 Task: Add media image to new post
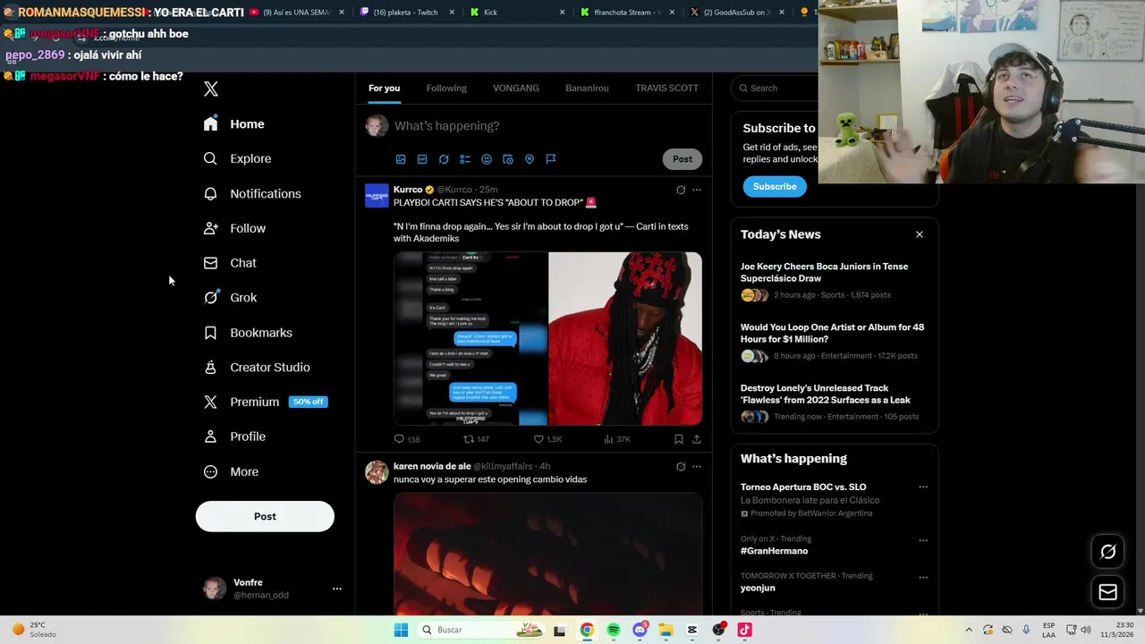tap(401, 159)
